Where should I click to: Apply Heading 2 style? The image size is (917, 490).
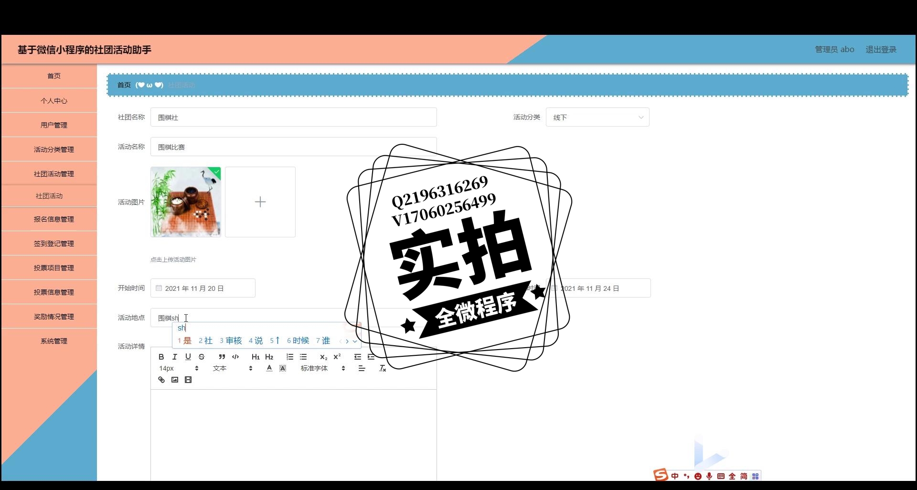pyautogui.click(x=269, y=357)
